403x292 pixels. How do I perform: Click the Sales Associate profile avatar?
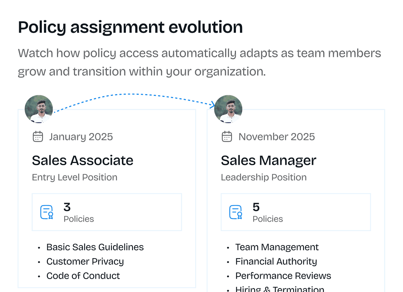coord(39,109)
